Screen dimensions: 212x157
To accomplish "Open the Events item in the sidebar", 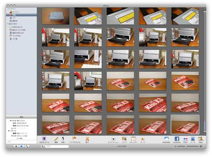I will pyautogui.click(x=21, y=12).
